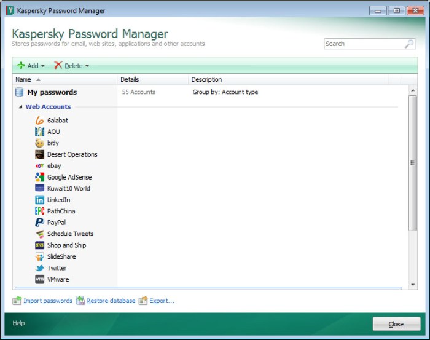The width and height of the screenshot is (430, 340).
Task: Click inside the Search field
Action: 362,44
